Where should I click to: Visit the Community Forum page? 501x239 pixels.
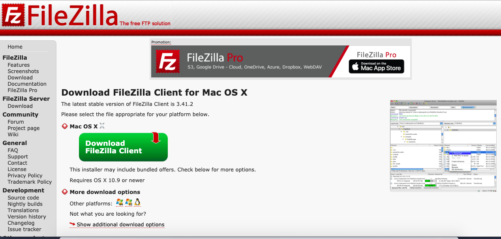coord(16,122)
